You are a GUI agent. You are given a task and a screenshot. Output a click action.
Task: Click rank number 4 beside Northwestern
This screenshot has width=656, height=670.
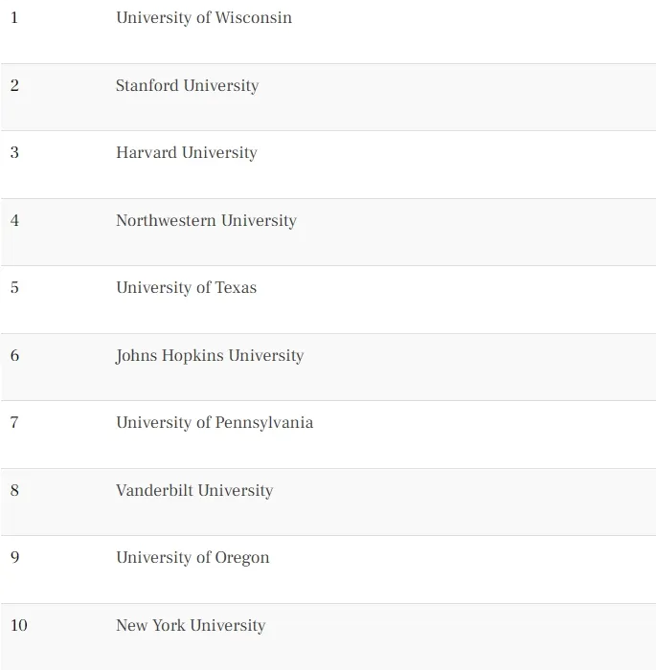click(14, 221)
